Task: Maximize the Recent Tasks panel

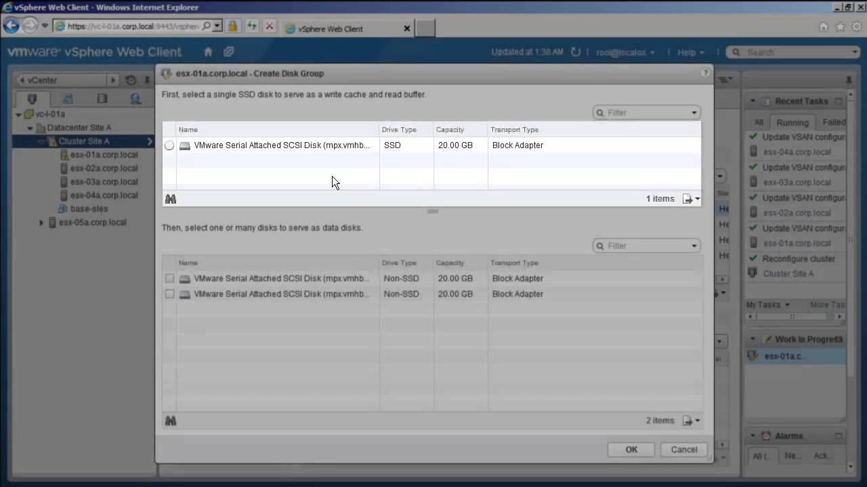Action: click(x=839, y=101)
